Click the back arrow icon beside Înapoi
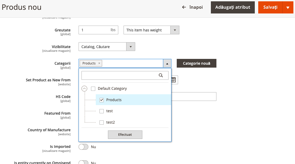Image resolution: width=295 pixels, height=164 pixels. [184, 7]
